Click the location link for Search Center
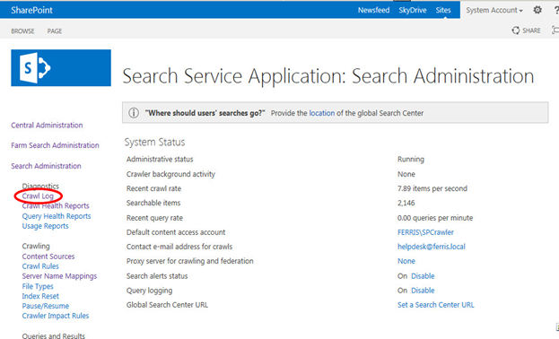Image resolution: width=559 pixels, height=339 pixels. [322, 113]
